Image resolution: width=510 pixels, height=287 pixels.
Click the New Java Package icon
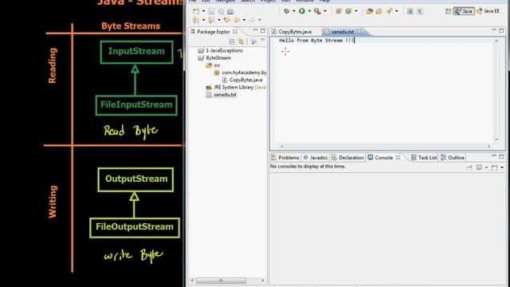click(x=339, y=11)
